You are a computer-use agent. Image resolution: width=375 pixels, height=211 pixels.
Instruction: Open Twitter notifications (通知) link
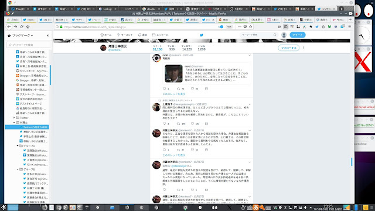[142, 35]
